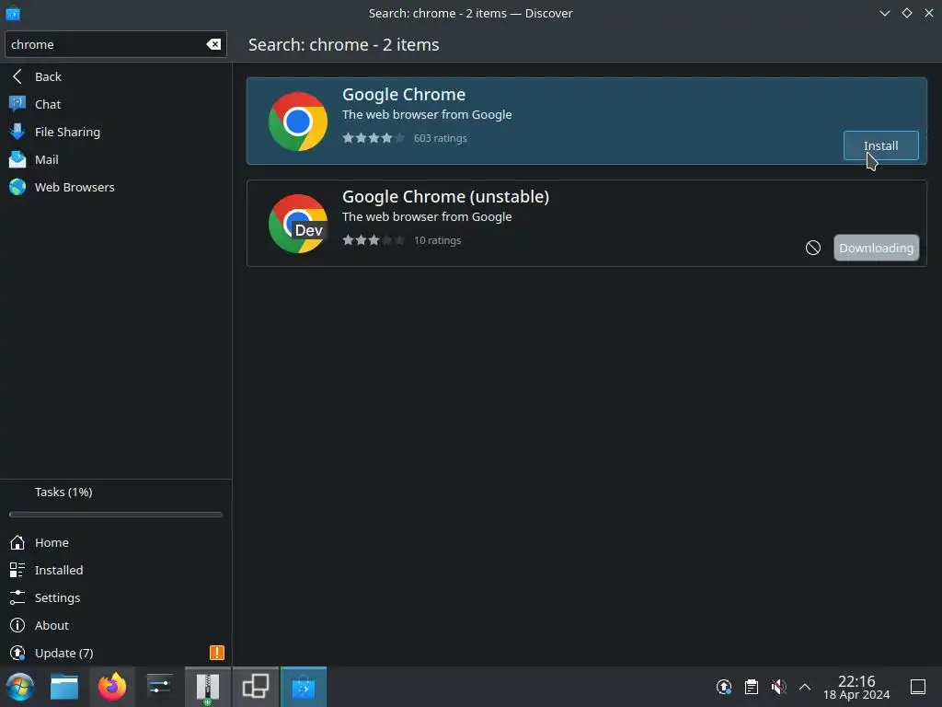The image size is (942, 707).
Task: Open the Mail category icon
Action: [17, 159]
